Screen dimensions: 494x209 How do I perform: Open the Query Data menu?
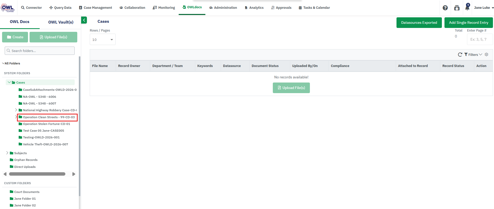click(60, 8)
